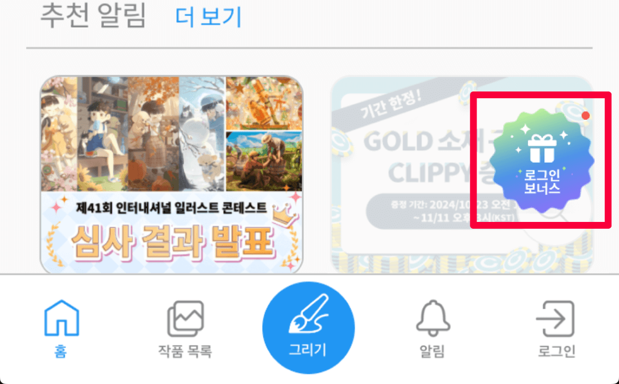Image resolution: width=619 pixels, height=384 pixels.
Task: Choose the 로그인 tab label
Action: [557, 351]
